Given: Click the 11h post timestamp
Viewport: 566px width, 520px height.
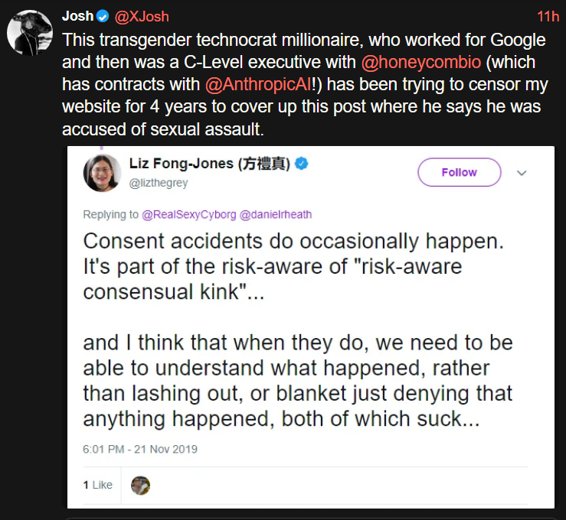Looking at the screenshot, I should point(548,16).
